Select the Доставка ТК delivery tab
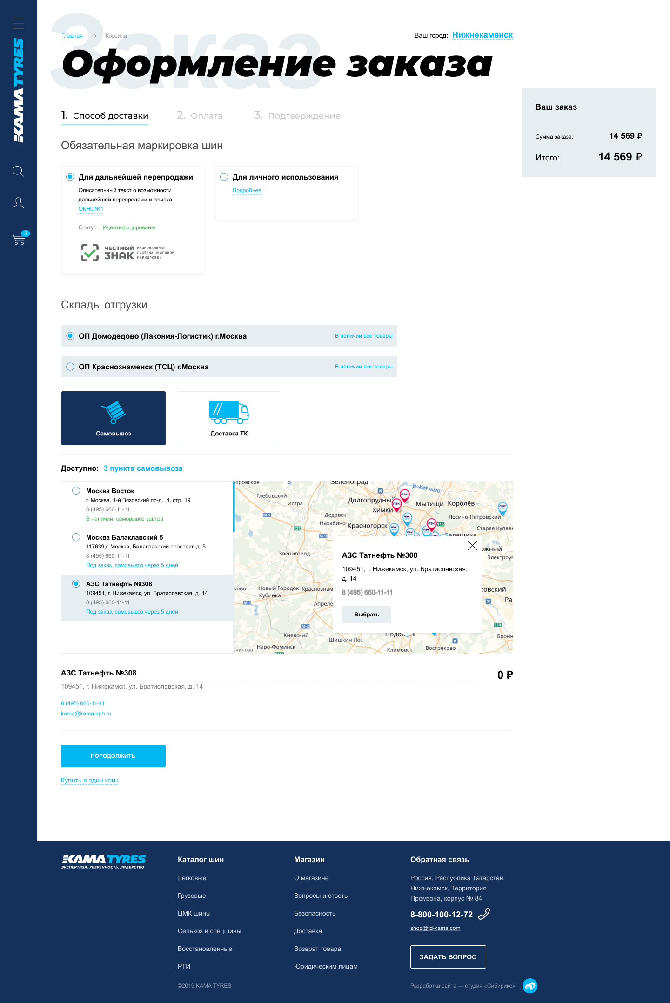Screen dimensions: 670x1003 (x=229, y=418)
